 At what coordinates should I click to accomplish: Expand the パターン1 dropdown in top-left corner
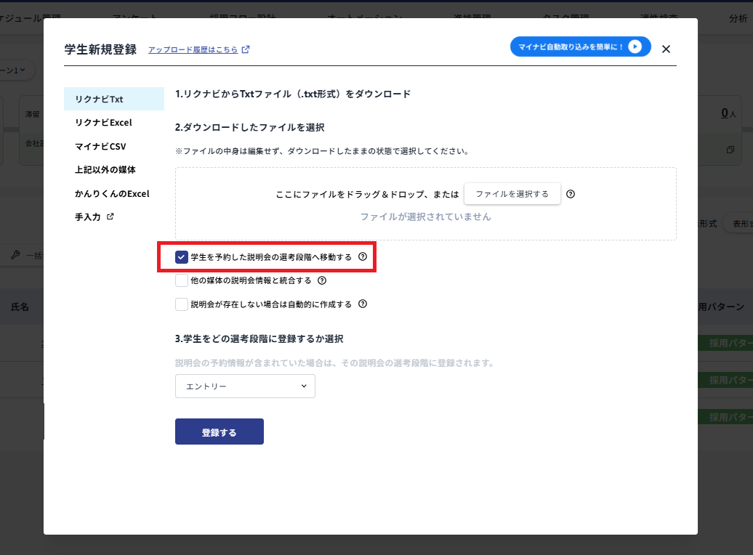point(16,71)
